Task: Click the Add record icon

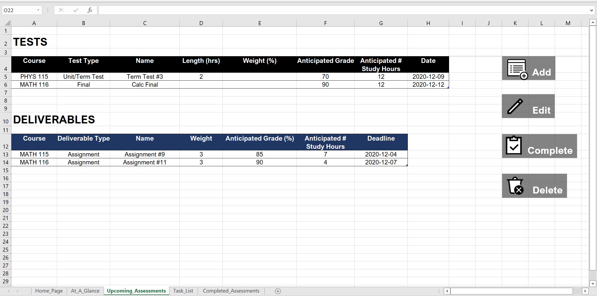Action: (x=516, y=68)
